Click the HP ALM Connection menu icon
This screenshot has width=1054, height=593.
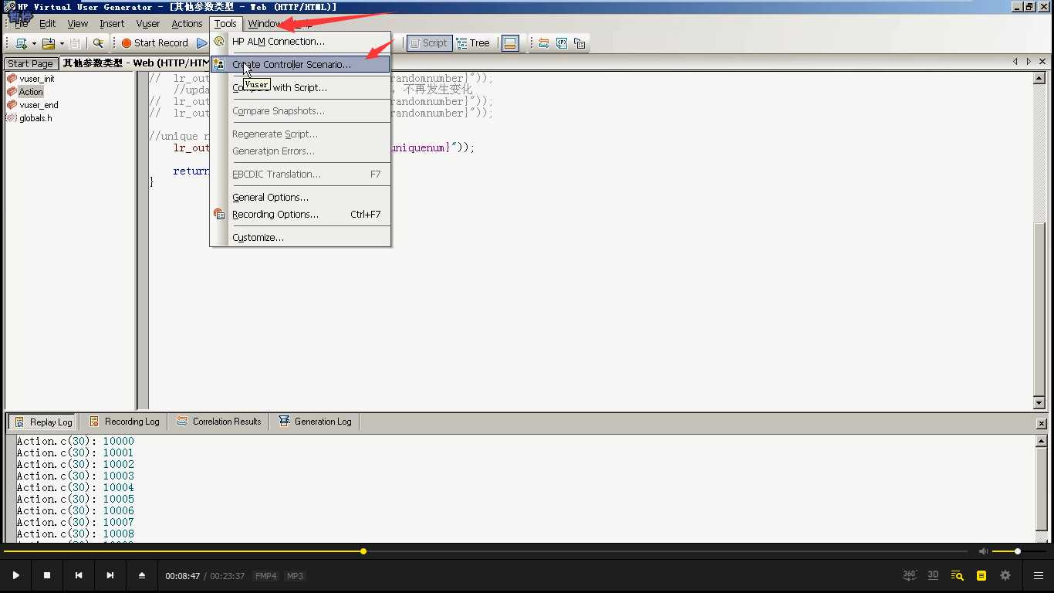[219, 42]
